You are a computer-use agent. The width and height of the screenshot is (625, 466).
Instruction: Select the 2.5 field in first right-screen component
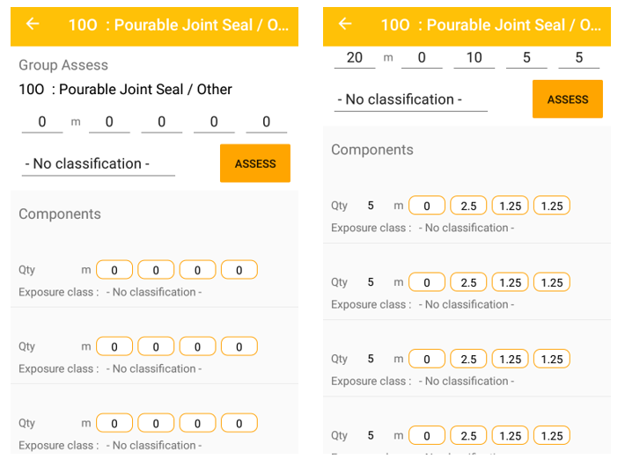tap(468, 206)
